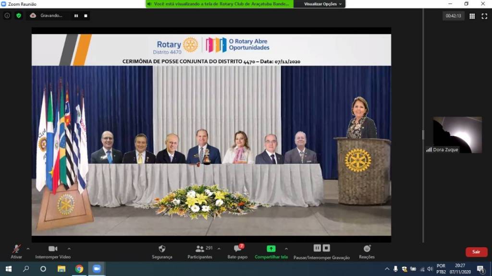The image size is (492, 276).
Task: Expand audio options arrow beside Ativar
Action: (28, 249)
